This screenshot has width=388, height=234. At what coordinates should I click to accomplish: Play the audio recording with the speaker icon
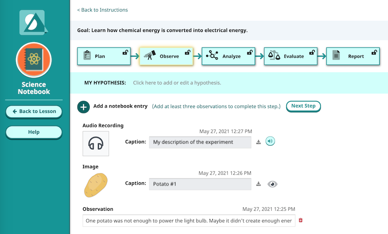(271, 141)
